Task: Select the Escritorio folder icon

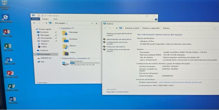Action: tap(65, 40)
